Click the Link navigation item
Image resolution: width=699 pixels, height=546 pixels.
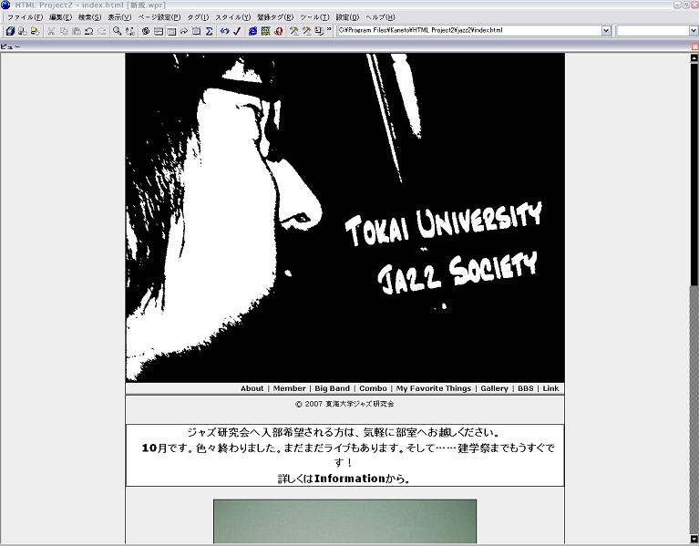coord(550,388)
